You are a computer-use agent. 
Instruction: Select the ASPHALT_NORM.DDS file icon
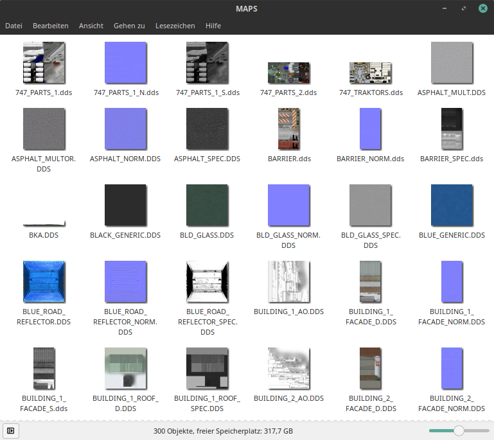125,128
